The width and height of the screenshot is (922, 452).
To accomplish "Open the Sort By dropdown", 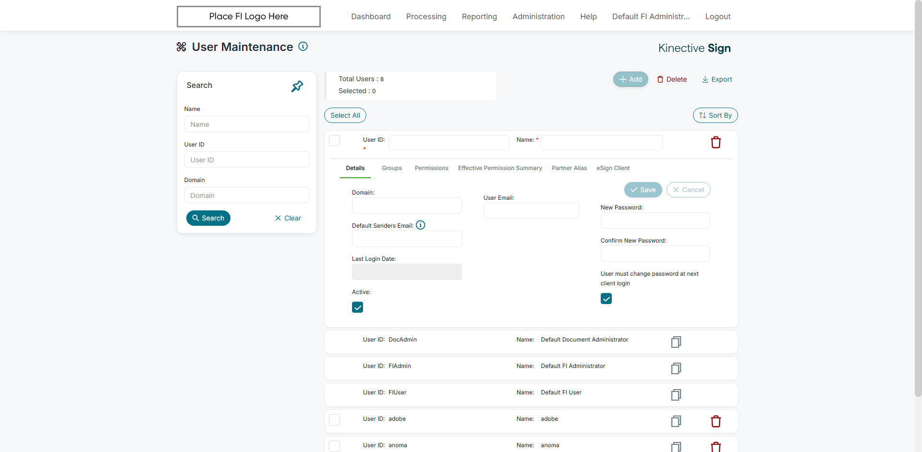I will coord(715,115).
